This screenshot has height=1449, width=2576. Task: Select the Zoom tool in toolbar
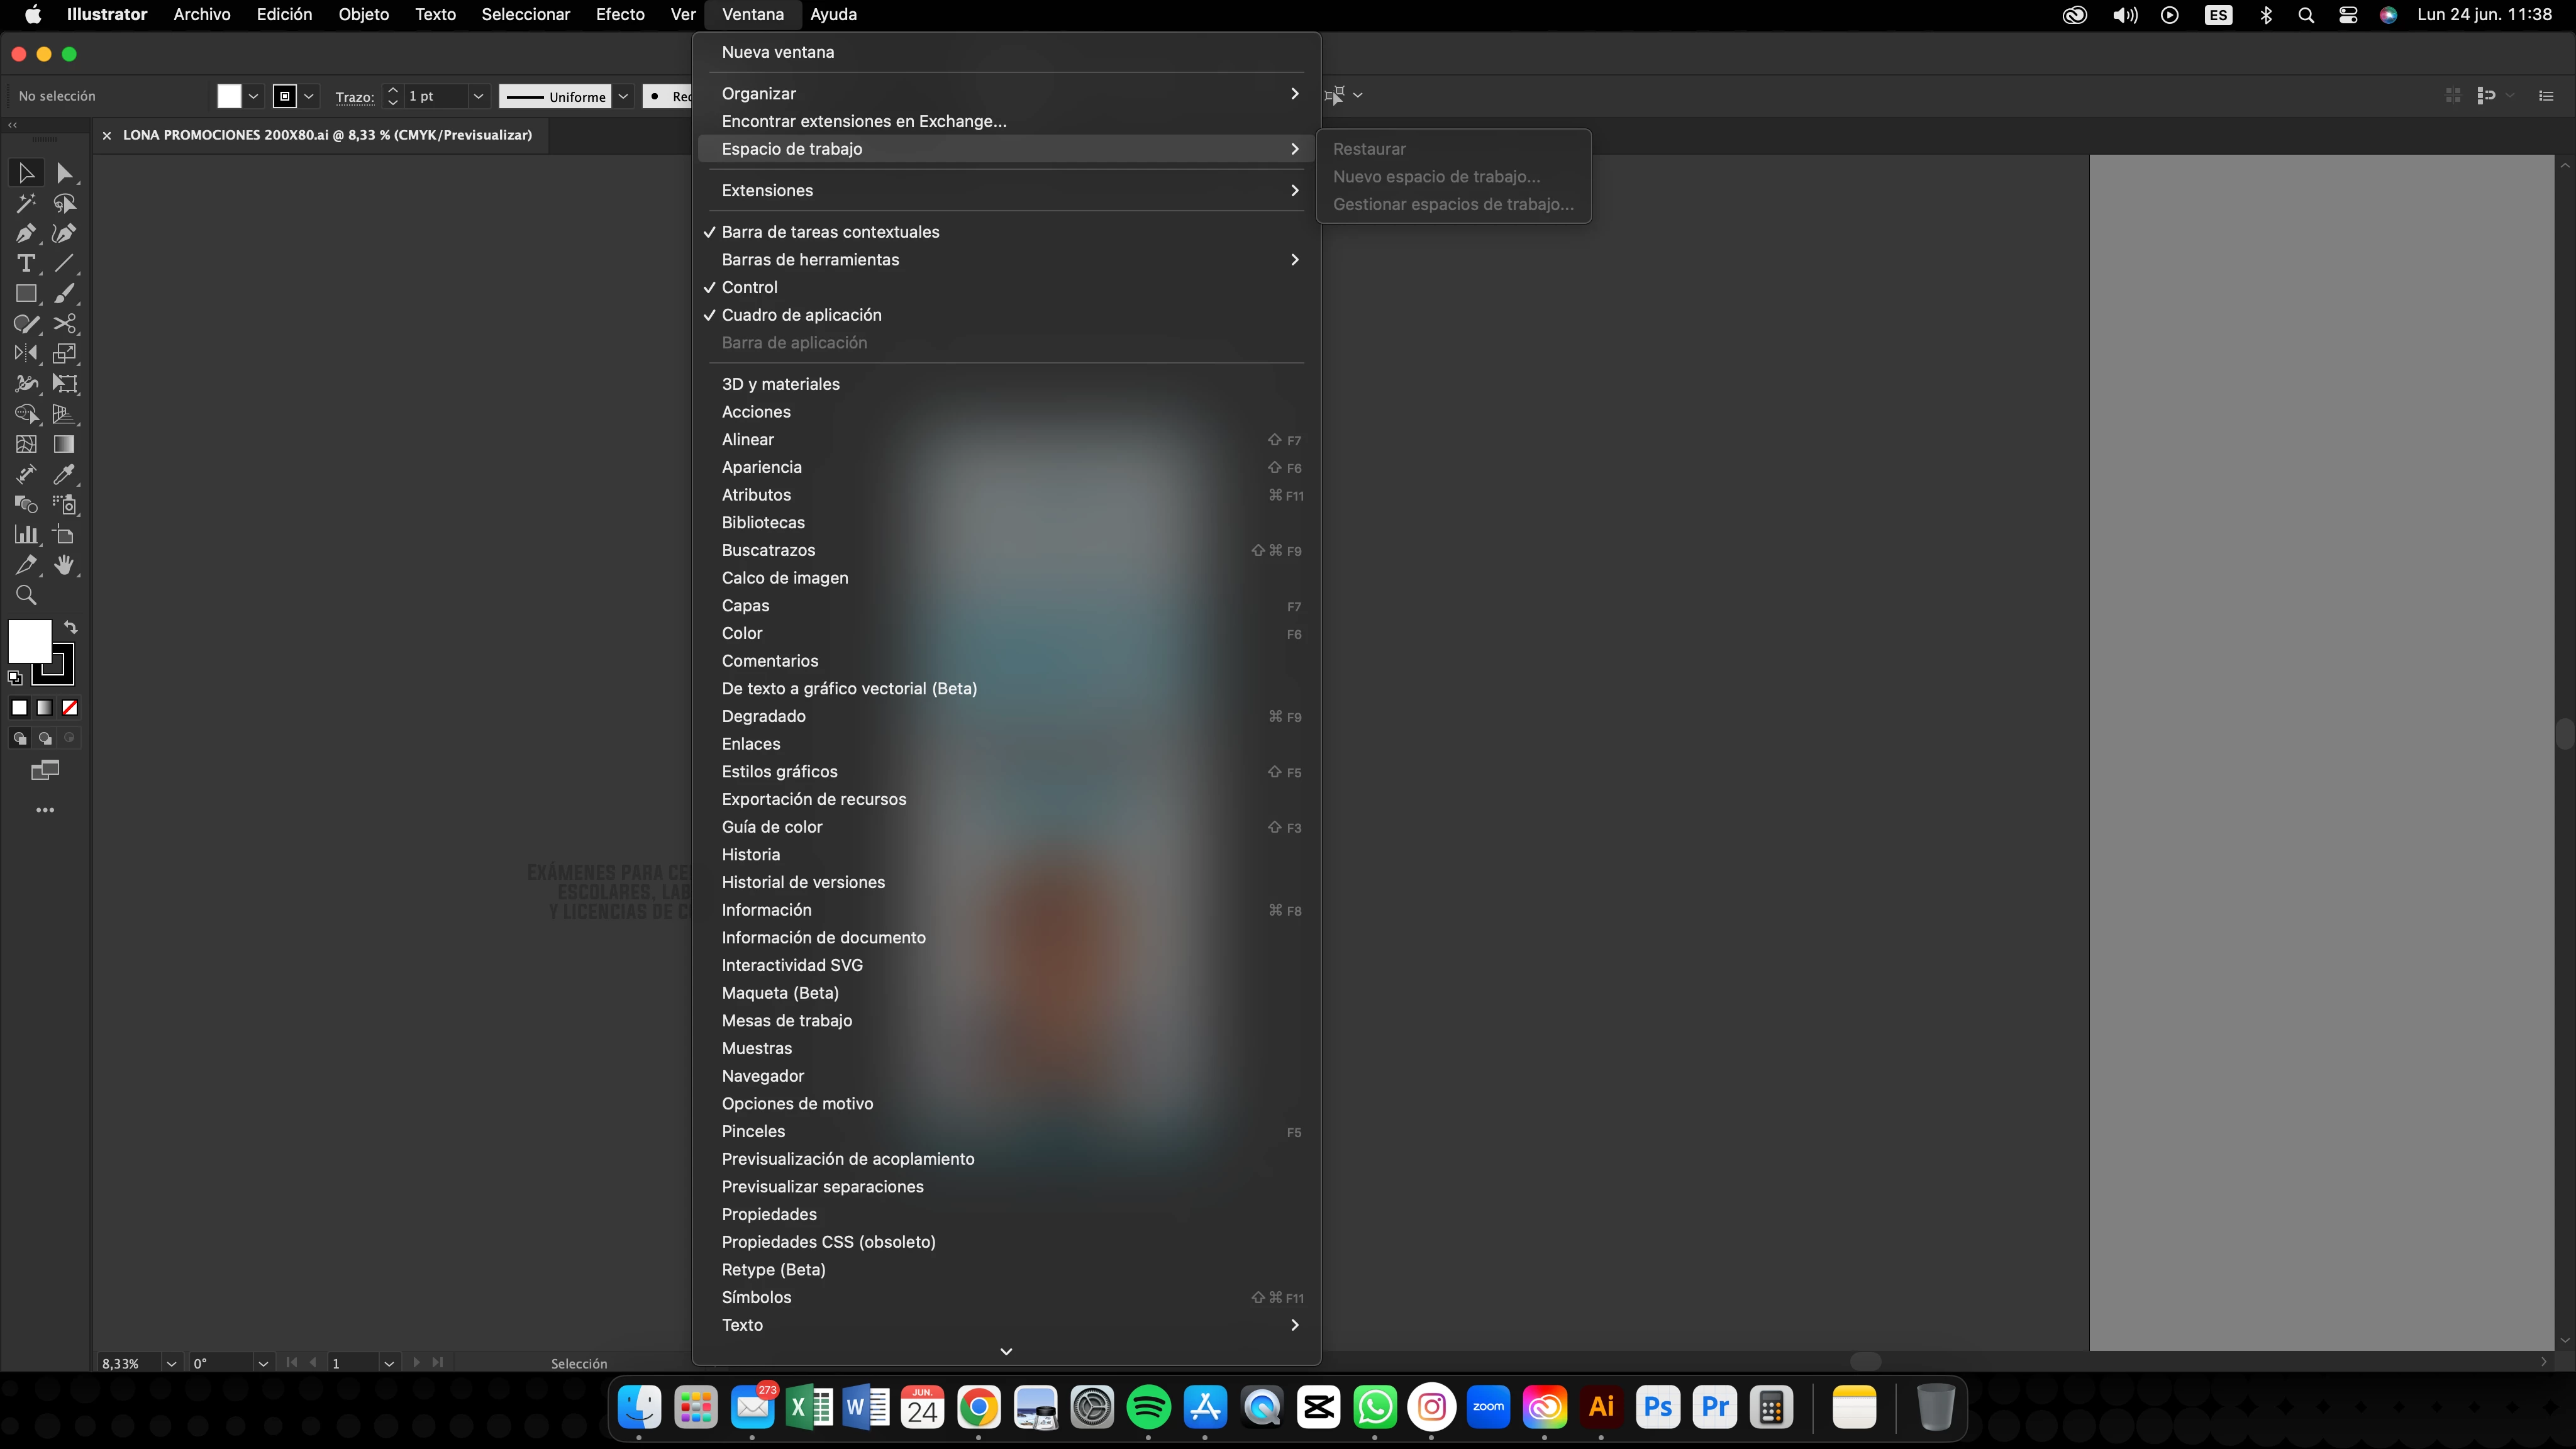(x=26, y=596)
